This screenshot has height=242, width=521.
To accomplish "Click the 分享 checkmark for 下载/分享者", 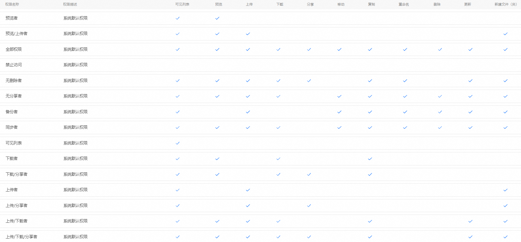I will click(309, 174).
